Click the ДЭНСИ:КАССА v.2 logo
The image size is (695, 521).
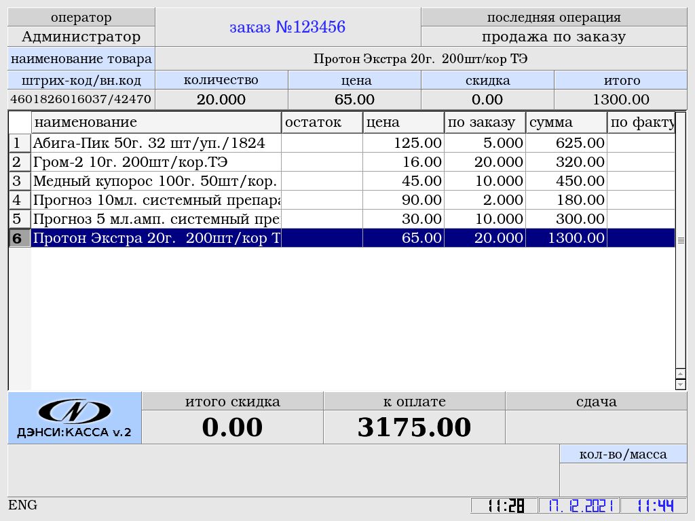75,418
